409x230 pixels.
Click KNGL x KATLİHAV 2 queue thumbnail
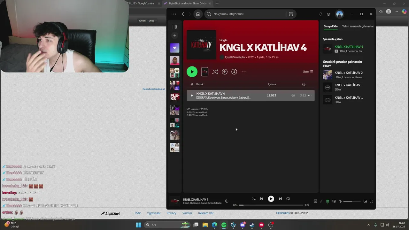328,75
